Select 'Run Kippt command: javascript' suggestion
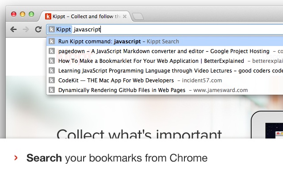 coord(164,41)
